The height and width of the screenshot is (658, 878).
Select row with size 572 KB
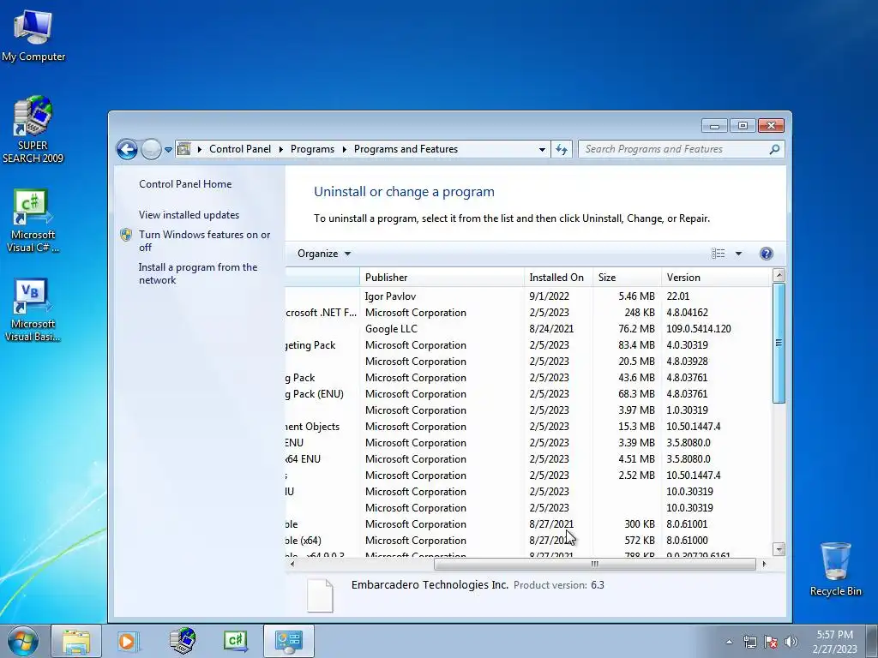tap(528, 541)
